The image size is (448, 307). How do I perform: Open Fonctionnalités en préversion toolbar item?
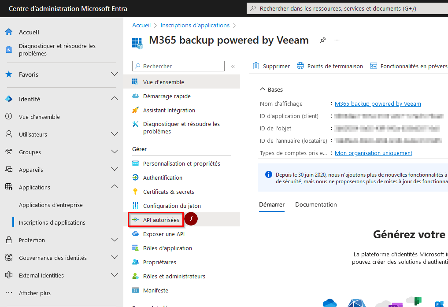click(408, 66)
